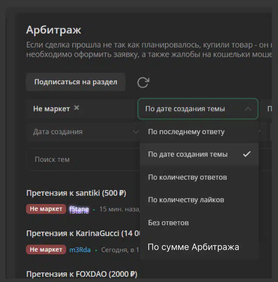278x282 pixels.
Task: Pick "По количеству лайков" from the list
Action: click(186, 200)
